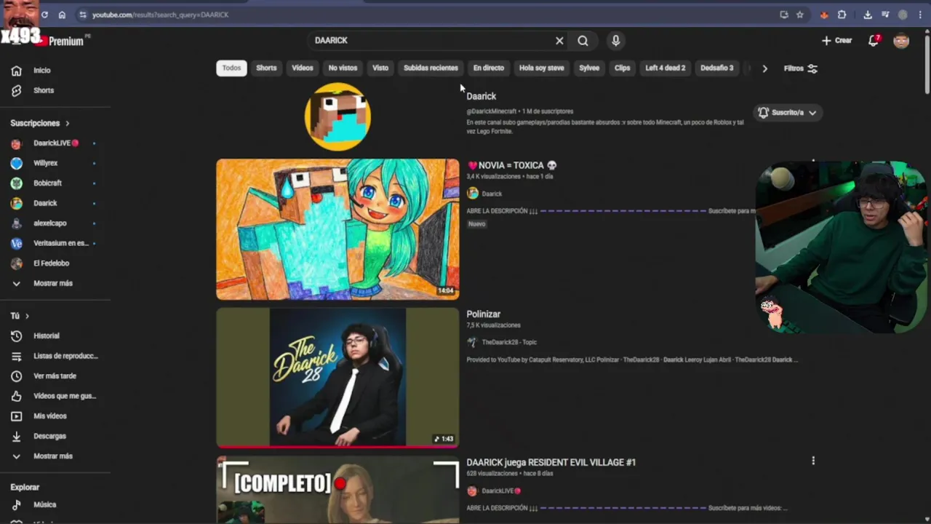The image size is (931, 524).
Task: Open the Daarick channel name link
Action: 481,96
